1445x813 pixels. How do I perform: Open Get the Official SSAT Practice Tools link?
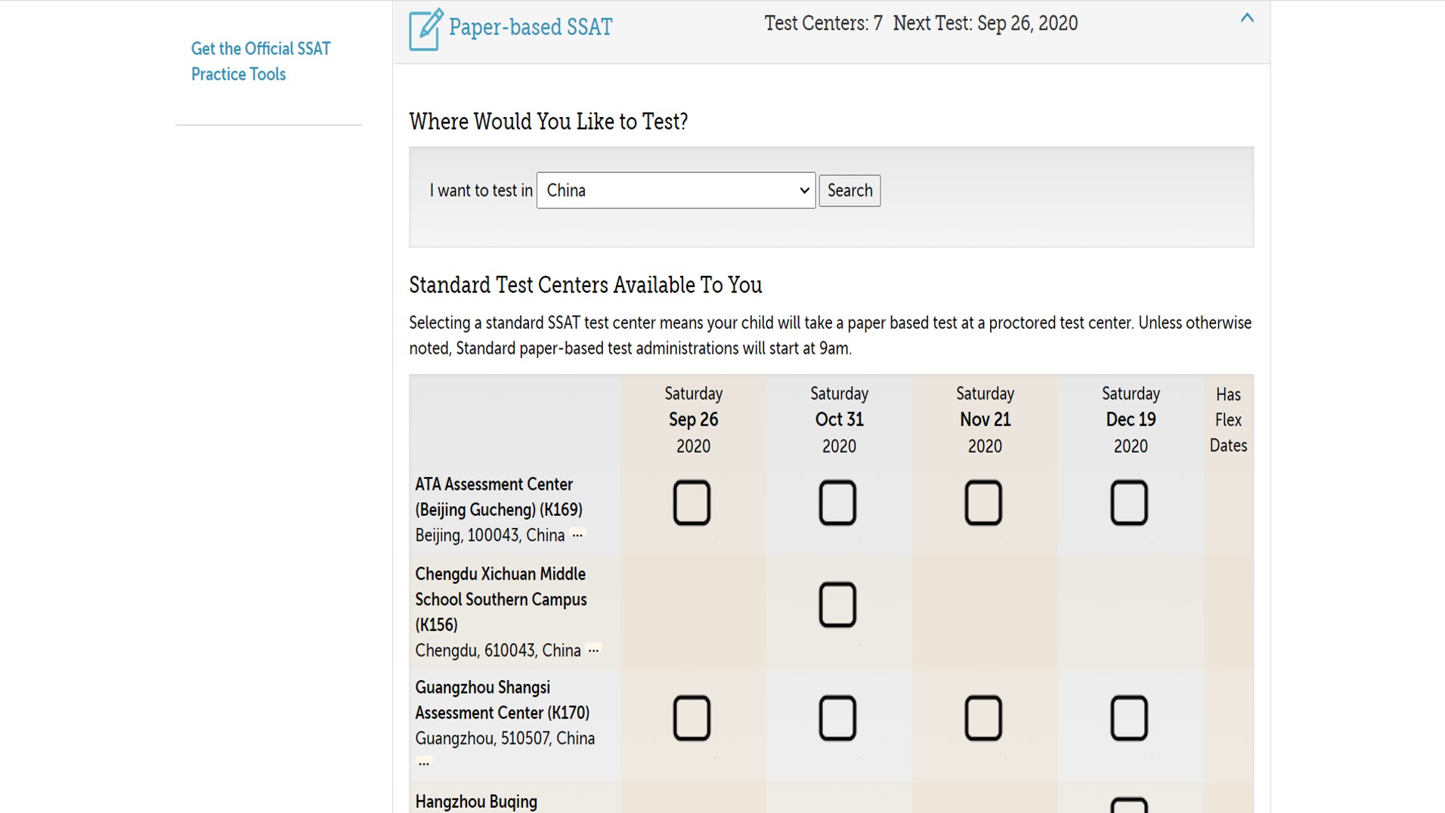[260, 61]
